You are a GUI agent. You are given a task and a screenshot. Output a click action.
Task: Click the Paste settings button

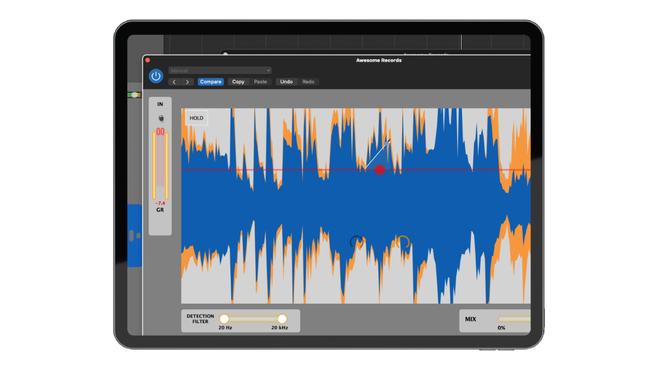(261, 82)
